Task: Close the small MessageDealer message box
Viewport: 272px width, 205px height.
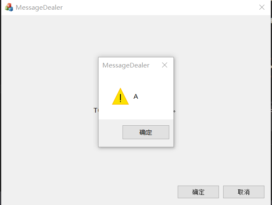Action: click(165, 65)
